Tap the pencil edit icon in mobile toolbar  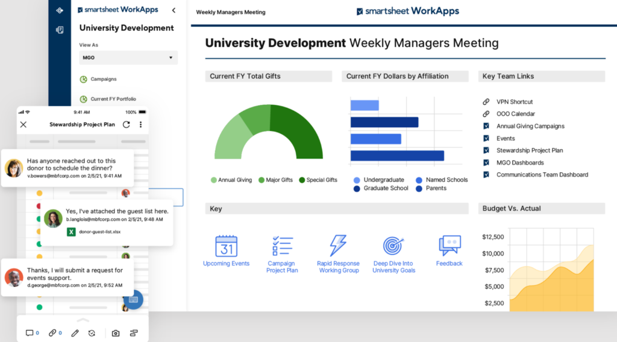[75, 334]
